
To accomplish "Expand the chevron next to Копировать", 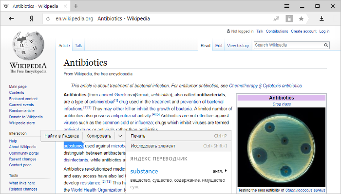I will tap(120, 136).
